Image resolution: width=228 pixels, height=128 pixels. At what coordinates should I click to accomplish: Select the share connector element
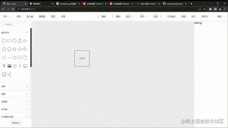9,74
